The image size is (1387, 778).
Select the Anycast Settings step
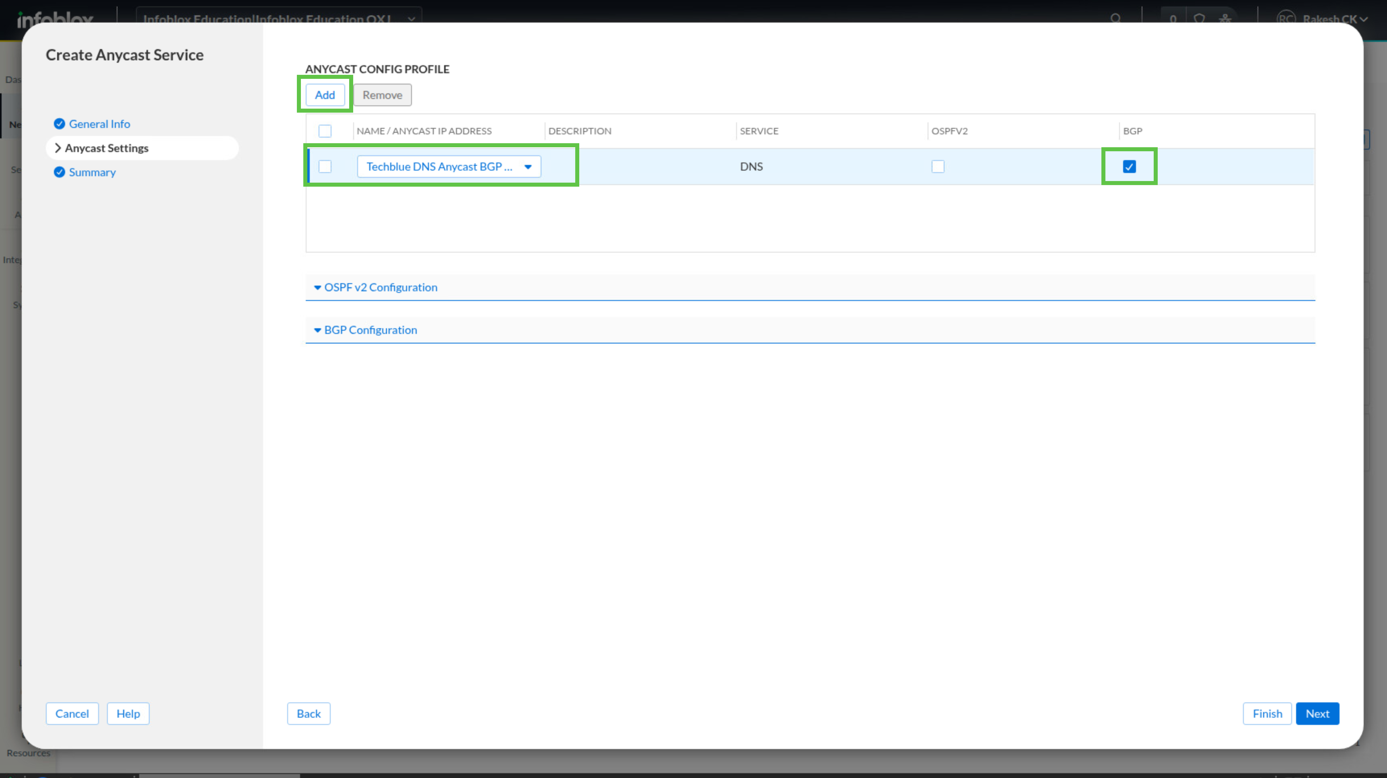(x=142, y=148)
